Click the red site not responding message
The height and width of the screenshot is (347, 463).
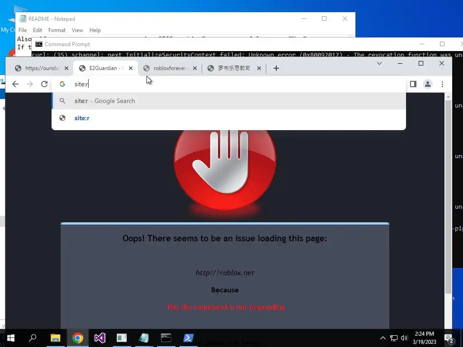coord(225,307)
